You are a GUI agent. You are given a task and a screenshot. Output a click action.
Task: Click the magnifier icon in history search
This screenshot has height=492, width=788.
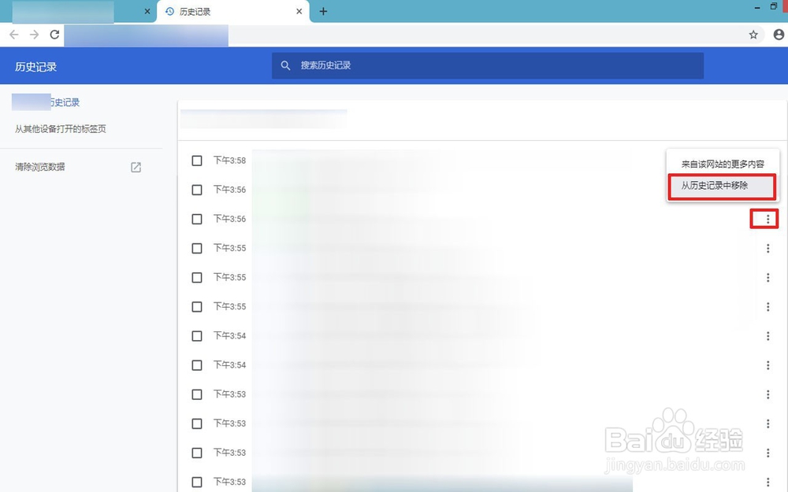285,66
